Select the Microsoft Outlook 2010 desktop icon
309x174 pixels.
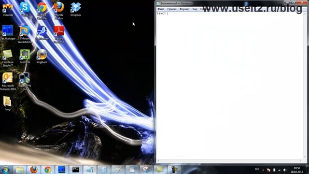pos(8,82)
